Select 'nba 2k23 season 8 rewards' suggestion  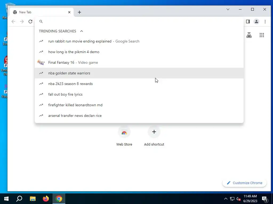[x=139, y=84]
